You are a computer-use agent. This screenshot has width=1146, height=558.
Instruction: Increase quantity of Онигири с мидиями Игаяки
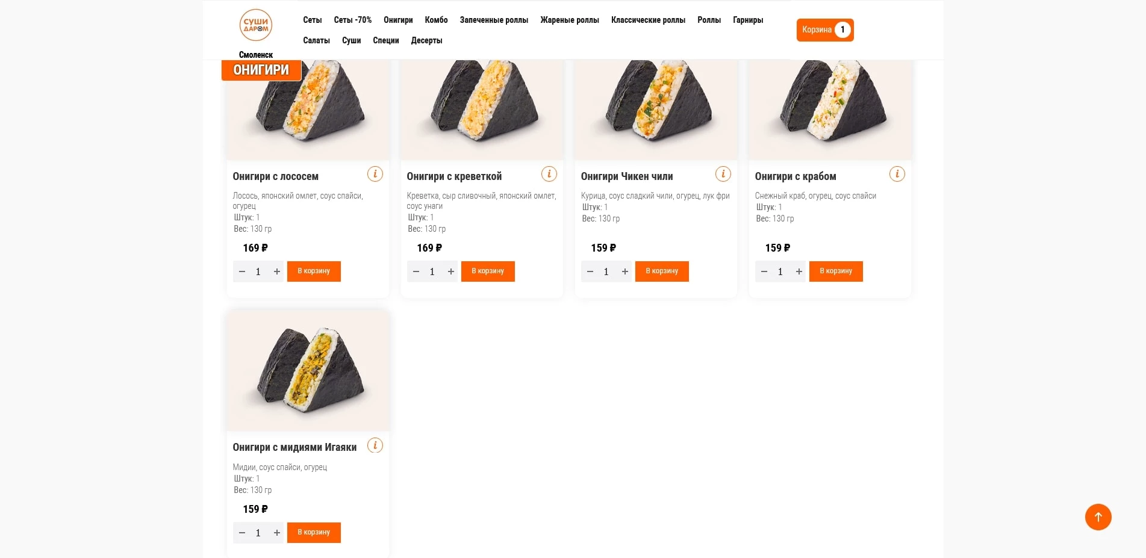pyautogui.click(x=277, y=533)
